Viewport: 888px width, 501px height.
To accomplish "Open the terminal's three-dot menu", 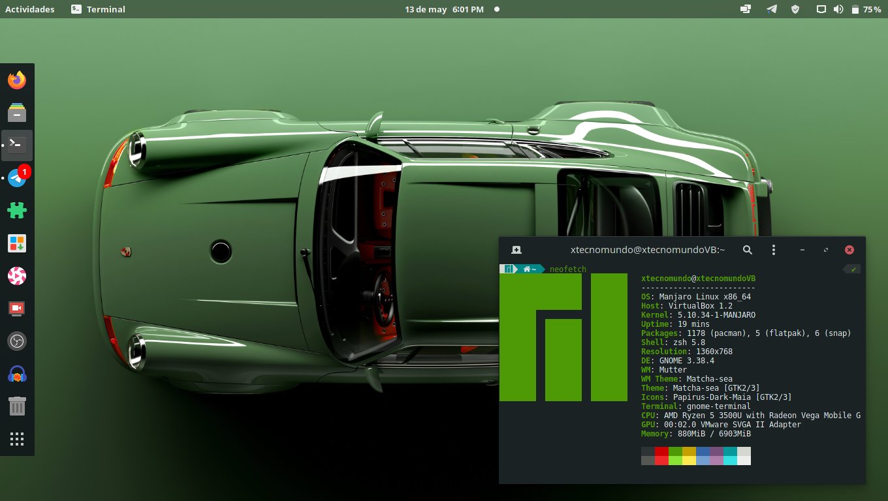I will coord(774,250).
